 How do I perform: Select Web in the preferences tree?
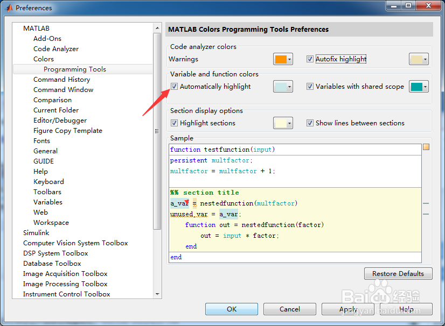point(40,212)
